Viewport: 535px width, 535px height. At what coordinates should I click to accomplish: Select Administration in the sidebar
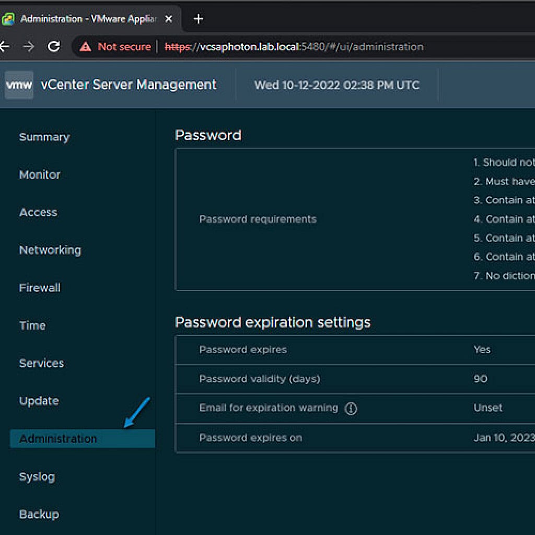click(x=82, y=438)
